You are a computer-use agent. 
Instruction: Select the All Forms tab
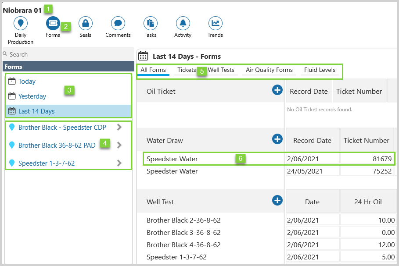(x=153, y=70)
